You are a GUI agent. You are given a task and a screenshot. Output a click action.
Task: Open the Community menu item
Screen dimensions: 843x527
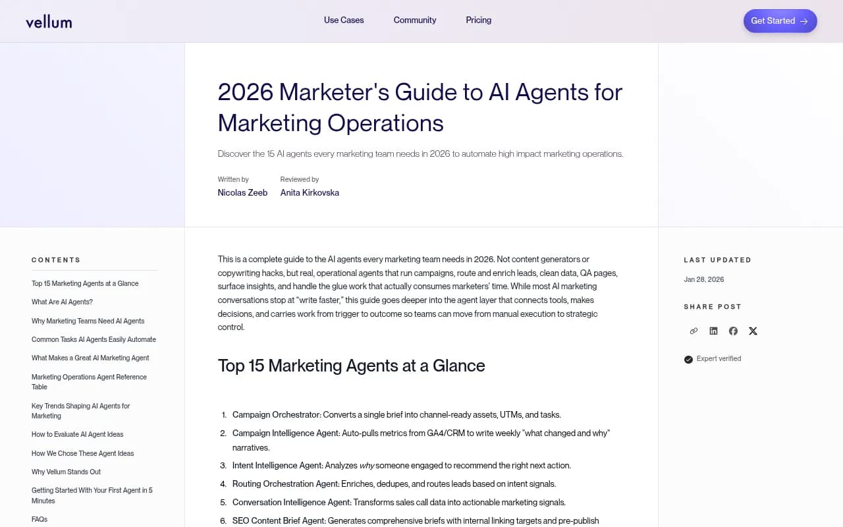[x=414, y=20]
